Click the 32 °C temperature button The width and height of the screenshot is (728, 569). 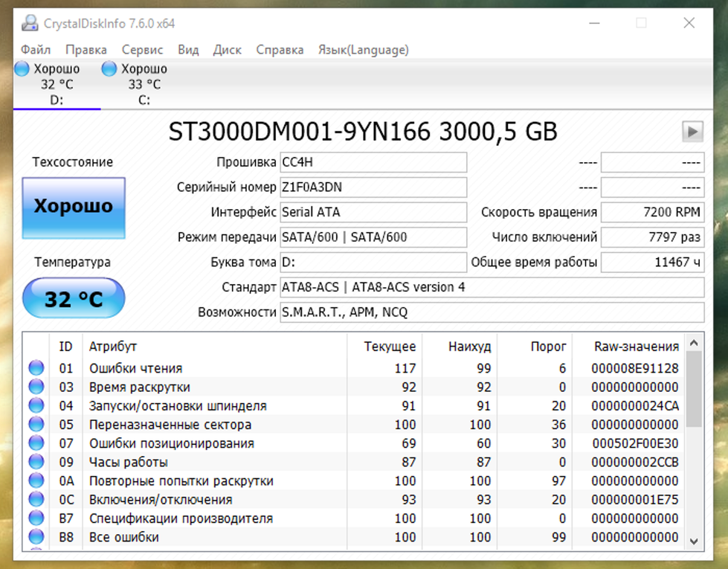point(73,299)
